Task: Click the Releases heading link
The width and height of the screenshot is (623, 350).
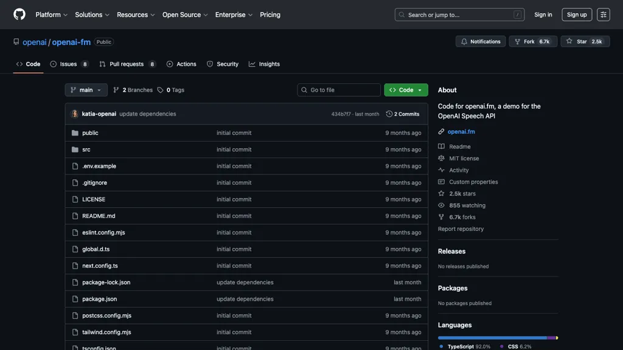Action: [x=451, y=251]
